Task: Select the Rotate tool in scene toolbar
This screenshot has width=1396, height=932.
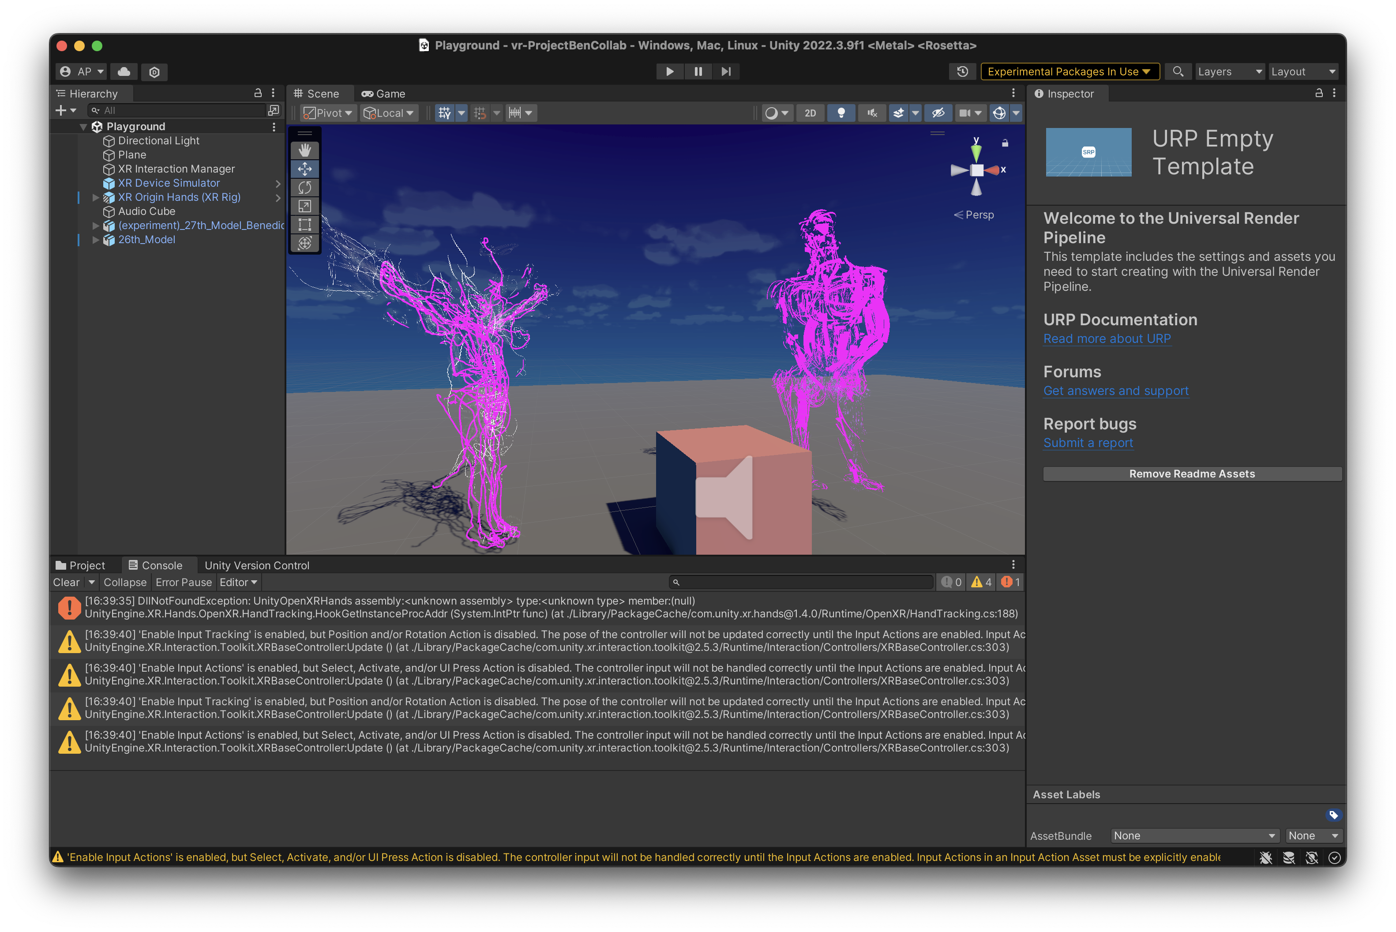Action: [x=305, y=188]
